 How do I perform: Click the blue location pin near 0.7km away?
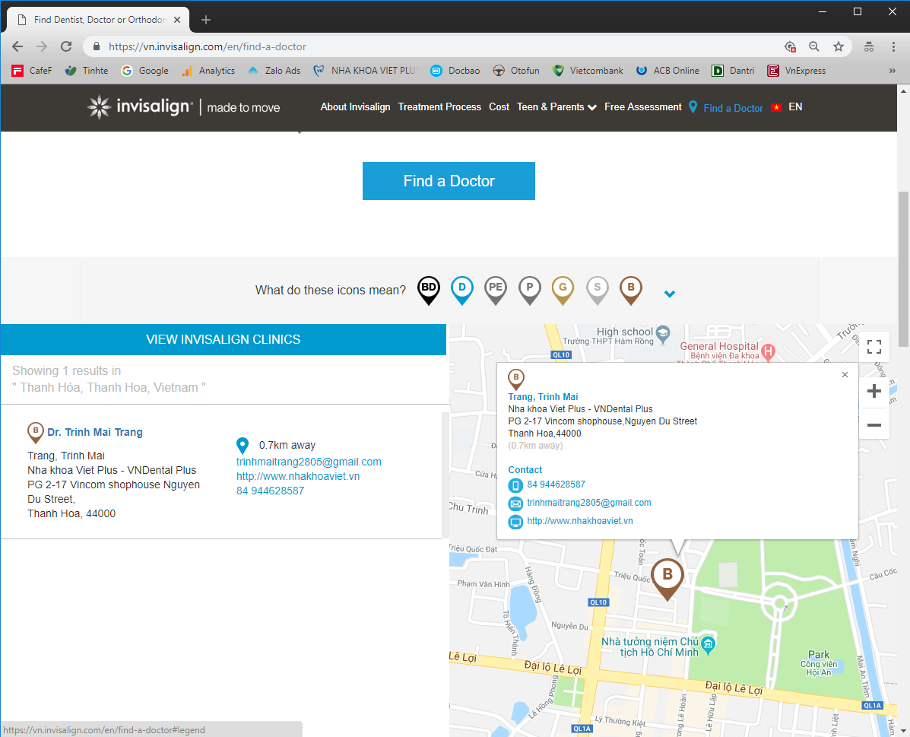pos(243,446)
